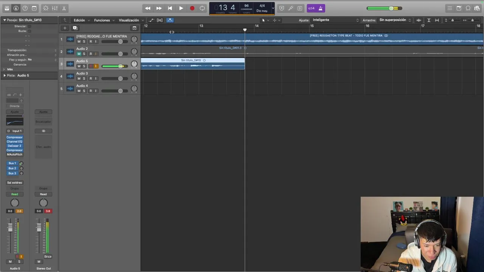Click the Tuner icon

[290, 8]
